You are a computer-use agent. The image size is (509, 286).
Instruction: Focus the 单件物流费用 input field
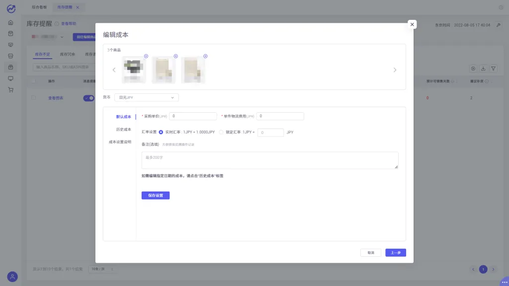pos(280,116)
